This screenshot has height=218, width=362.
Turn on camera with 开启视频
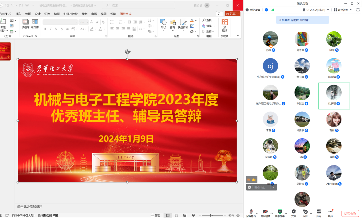click(265, 212)
